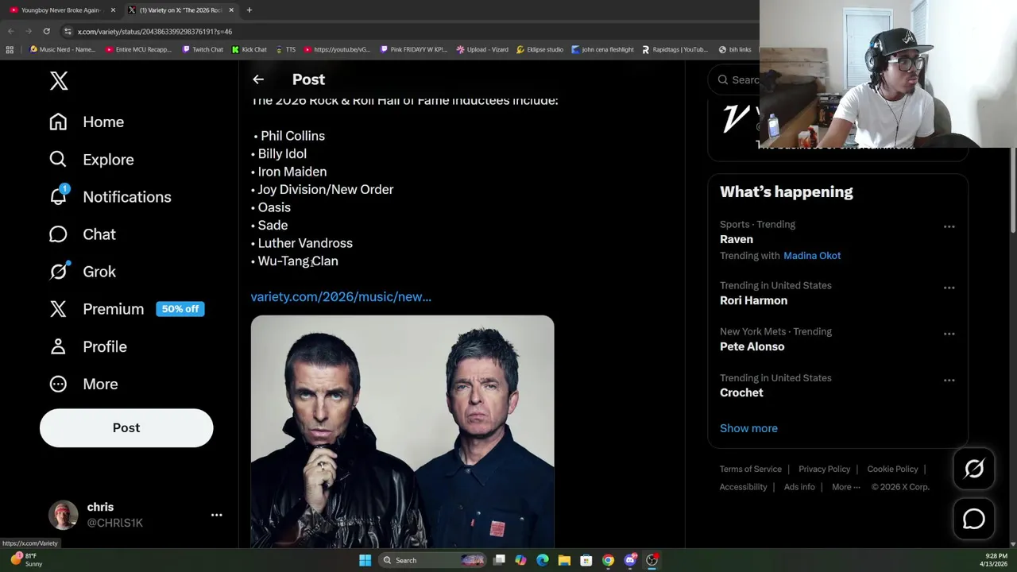This screenshot has width=1017, height=572.
Task: Click Show more under What's happening
Action: tap(748, 428)
